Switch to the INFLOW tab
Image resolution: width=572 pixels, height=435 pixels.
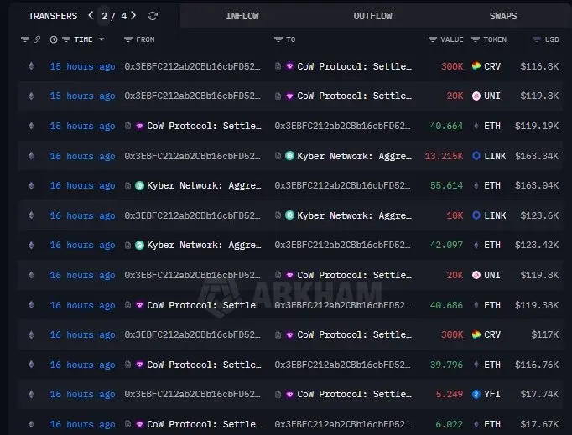point(242,16)
